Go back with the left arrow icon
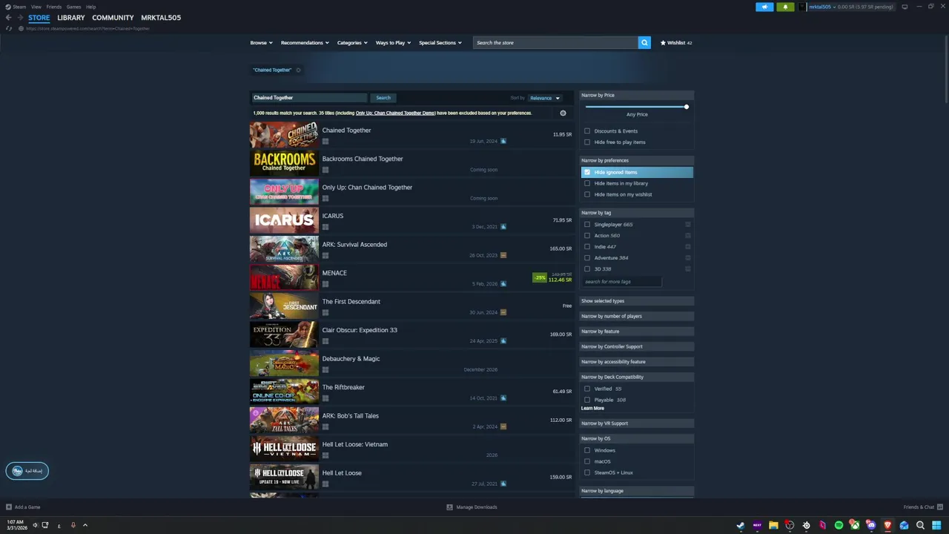The image size is (949, 534). [x=9, y=18]
